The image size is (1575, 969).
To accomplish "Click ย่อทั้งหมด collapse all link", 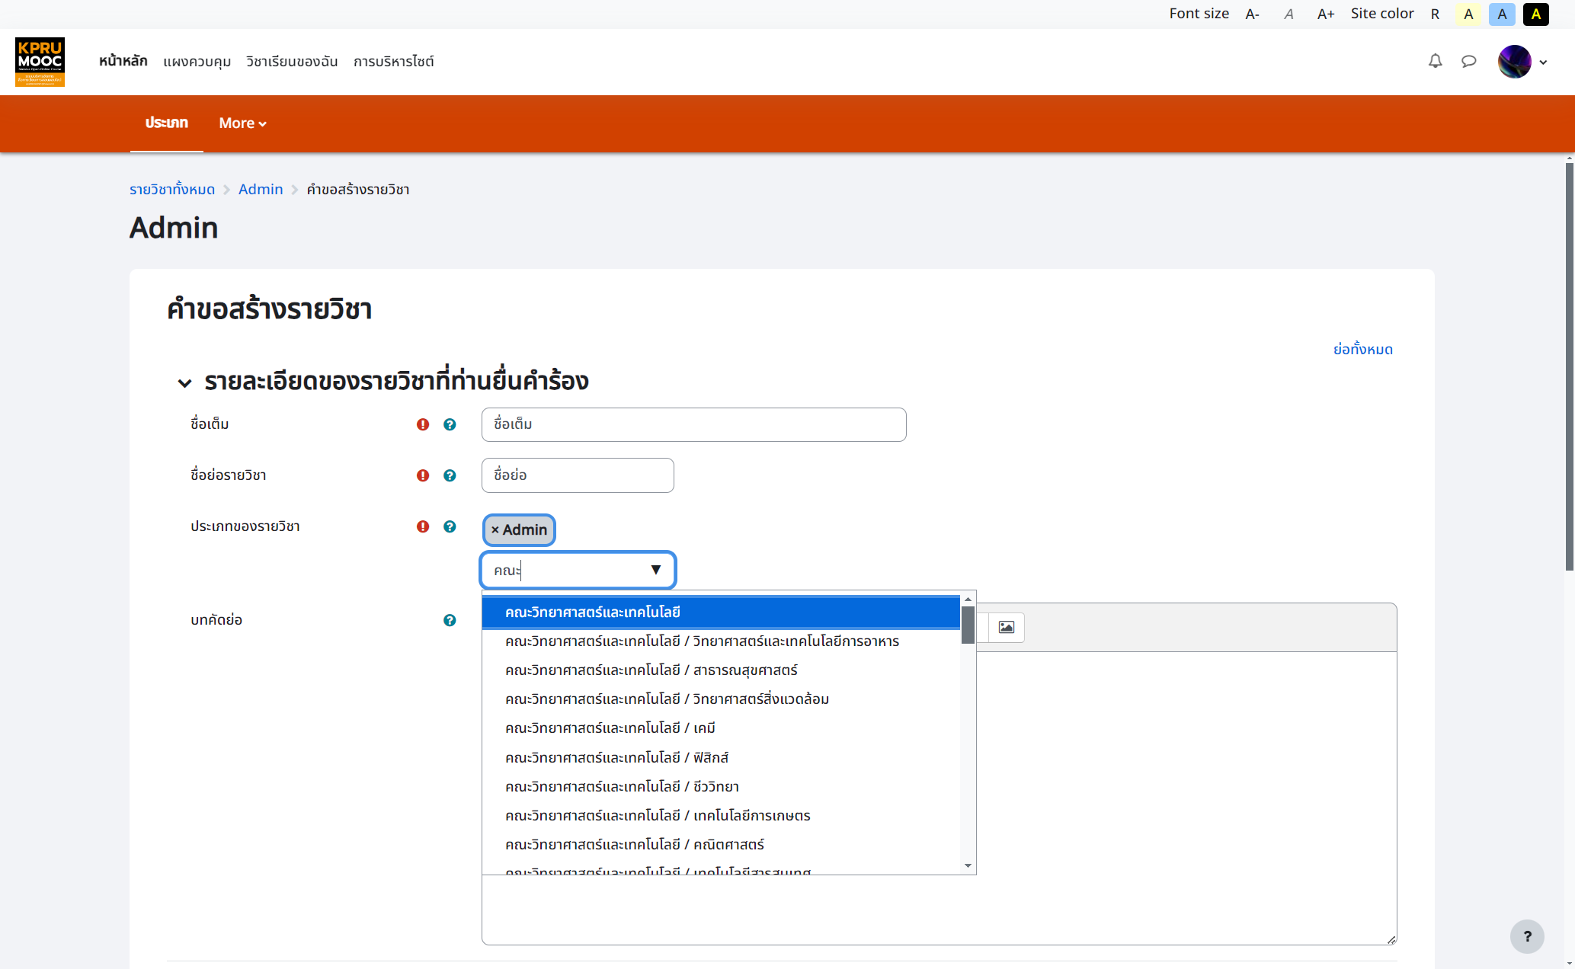I will (x=1362, y=350).
